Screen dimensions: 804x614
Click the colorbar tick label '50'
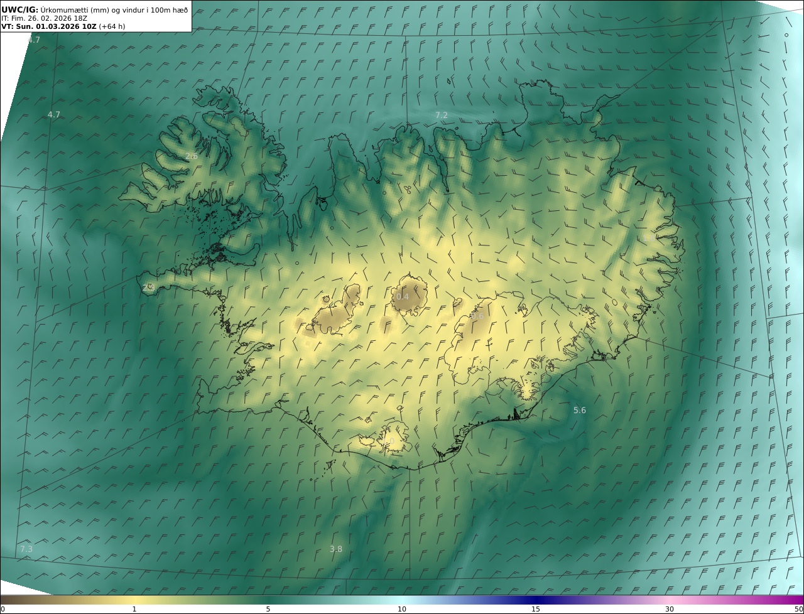(x=798, y=609)
